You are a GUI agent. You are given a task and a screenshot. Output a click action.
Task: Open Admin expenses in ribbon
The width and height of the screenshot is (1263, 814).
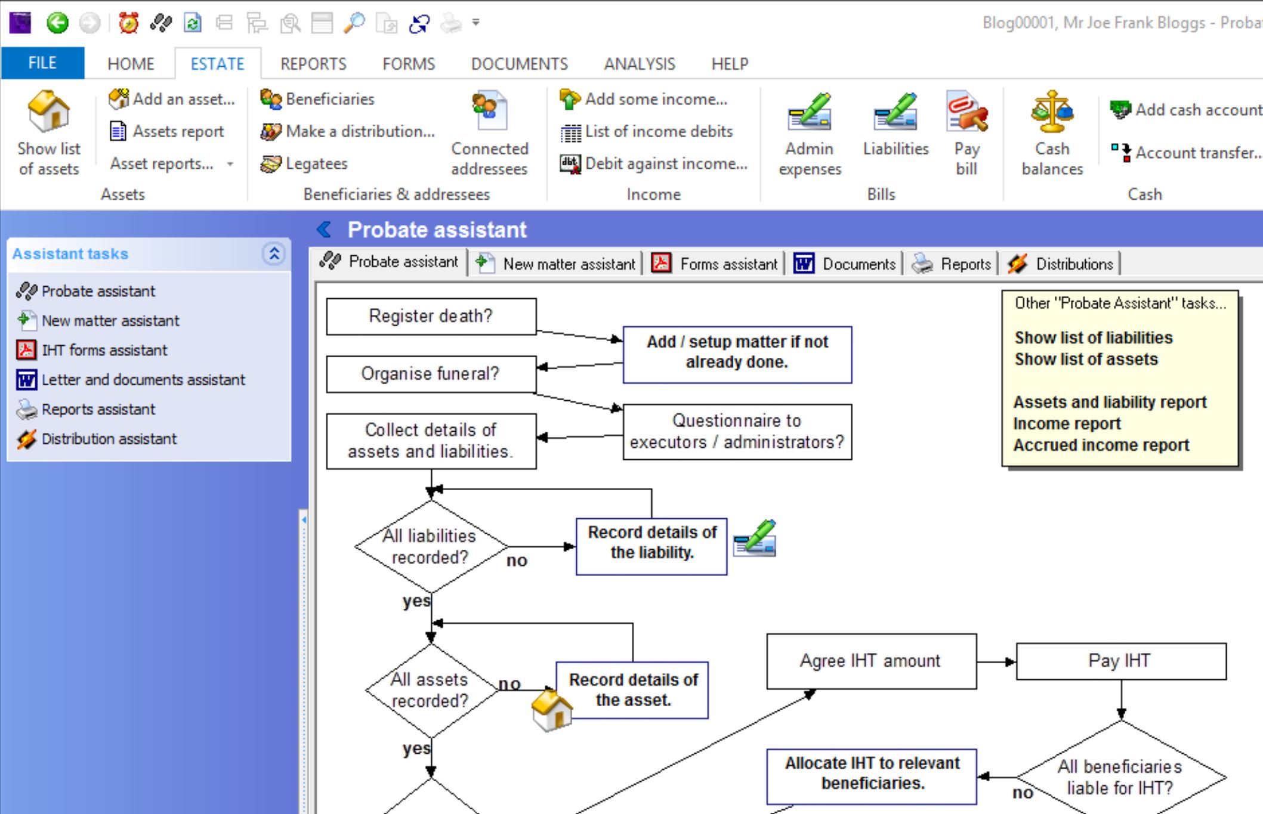point(810,113)
